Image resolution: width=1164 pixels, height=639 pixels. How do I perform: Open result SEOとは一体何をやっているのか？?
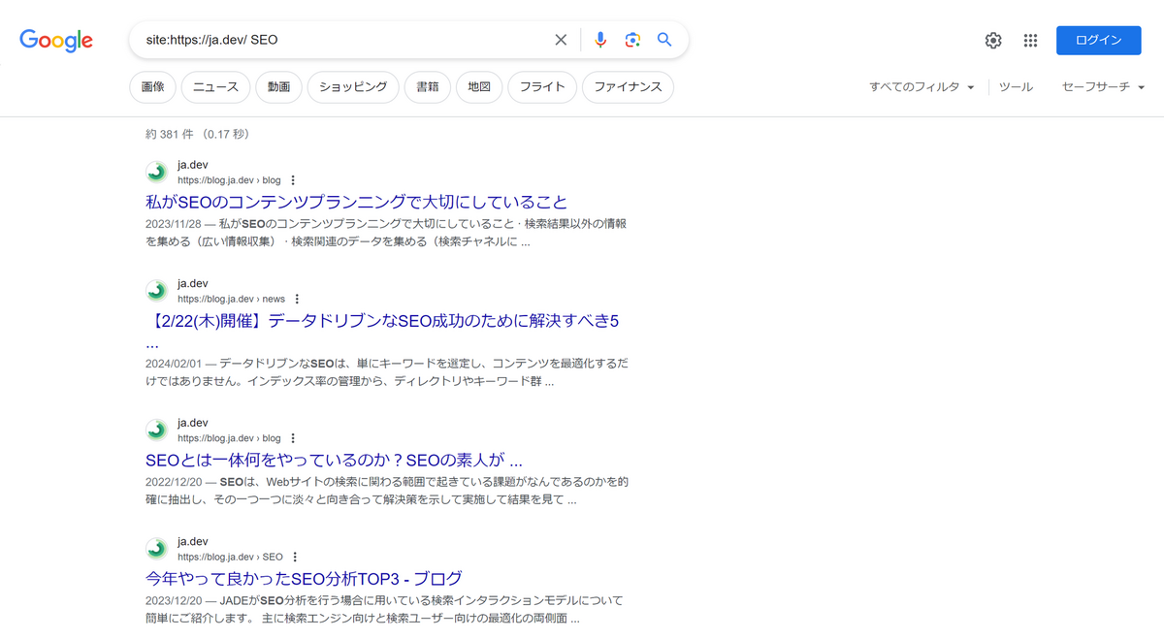click(334, 461)
